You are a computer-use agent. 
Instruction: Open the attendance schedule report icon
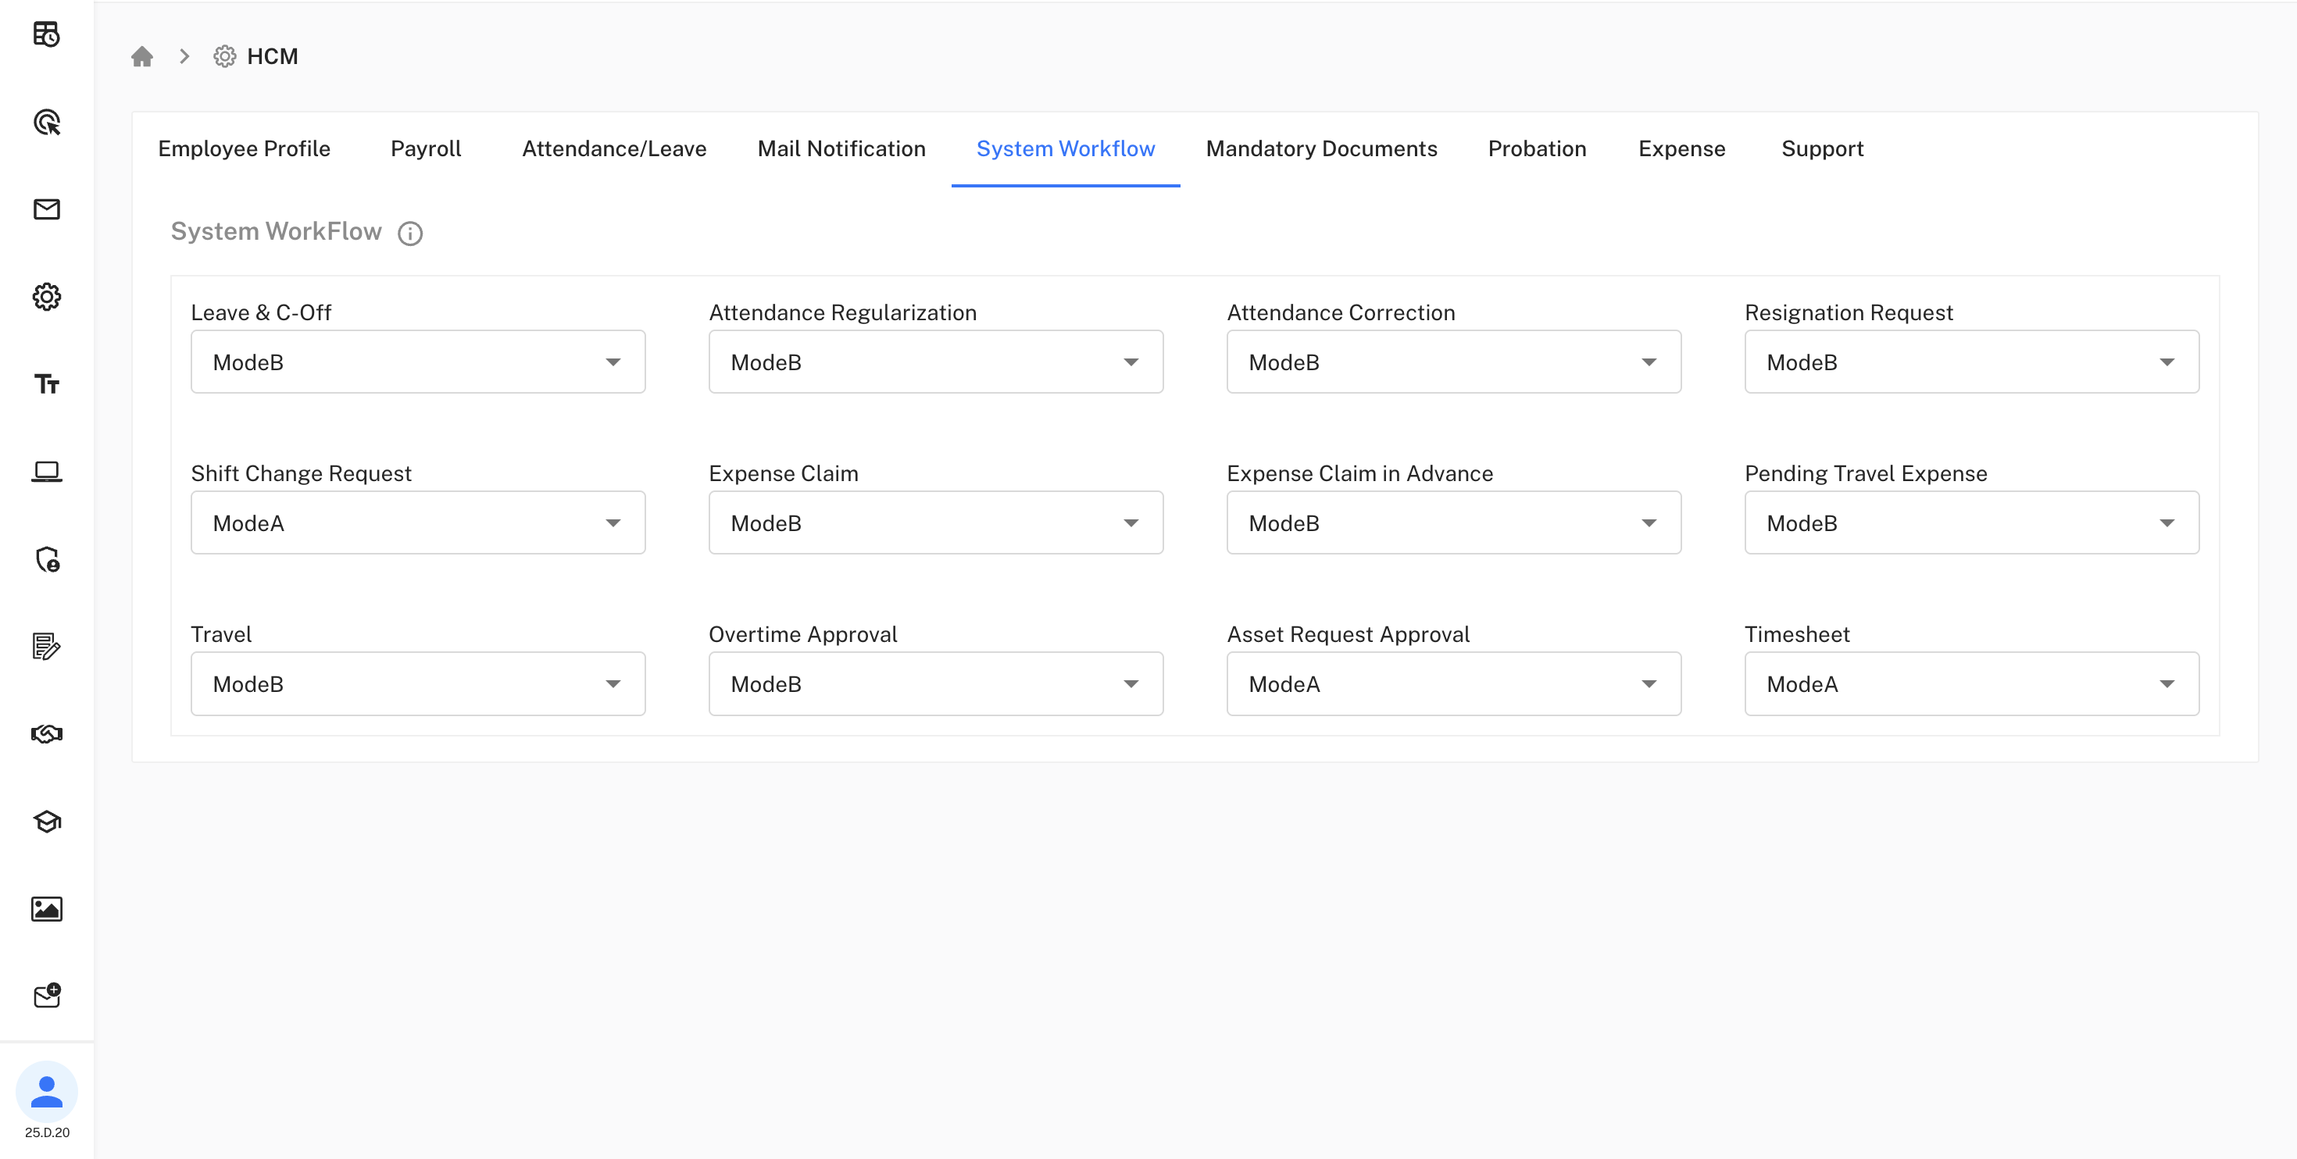(x=46, y=36)
